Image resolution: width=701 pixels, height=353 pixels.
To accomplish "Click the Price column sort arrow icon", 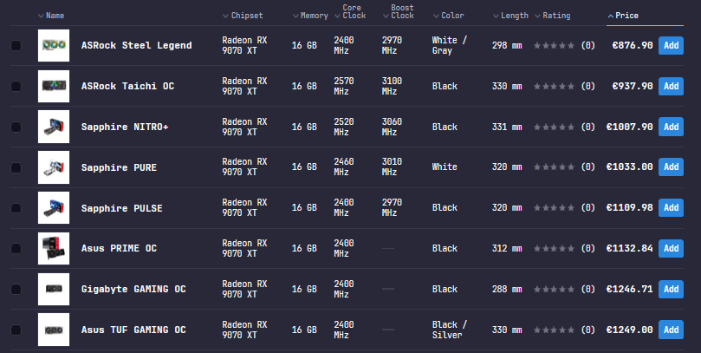I will (x=610, y=16).
